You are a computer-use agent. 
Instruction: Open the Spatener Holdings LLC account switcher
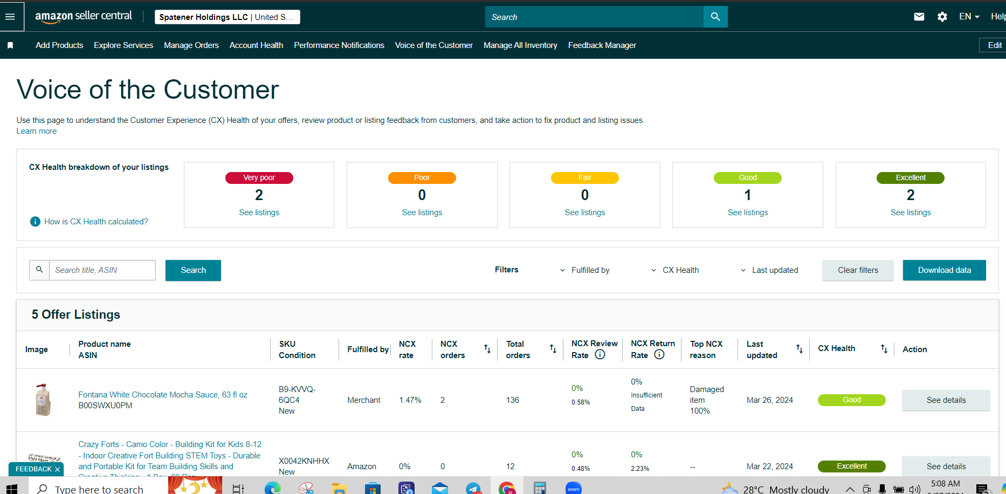coord(227,17)
